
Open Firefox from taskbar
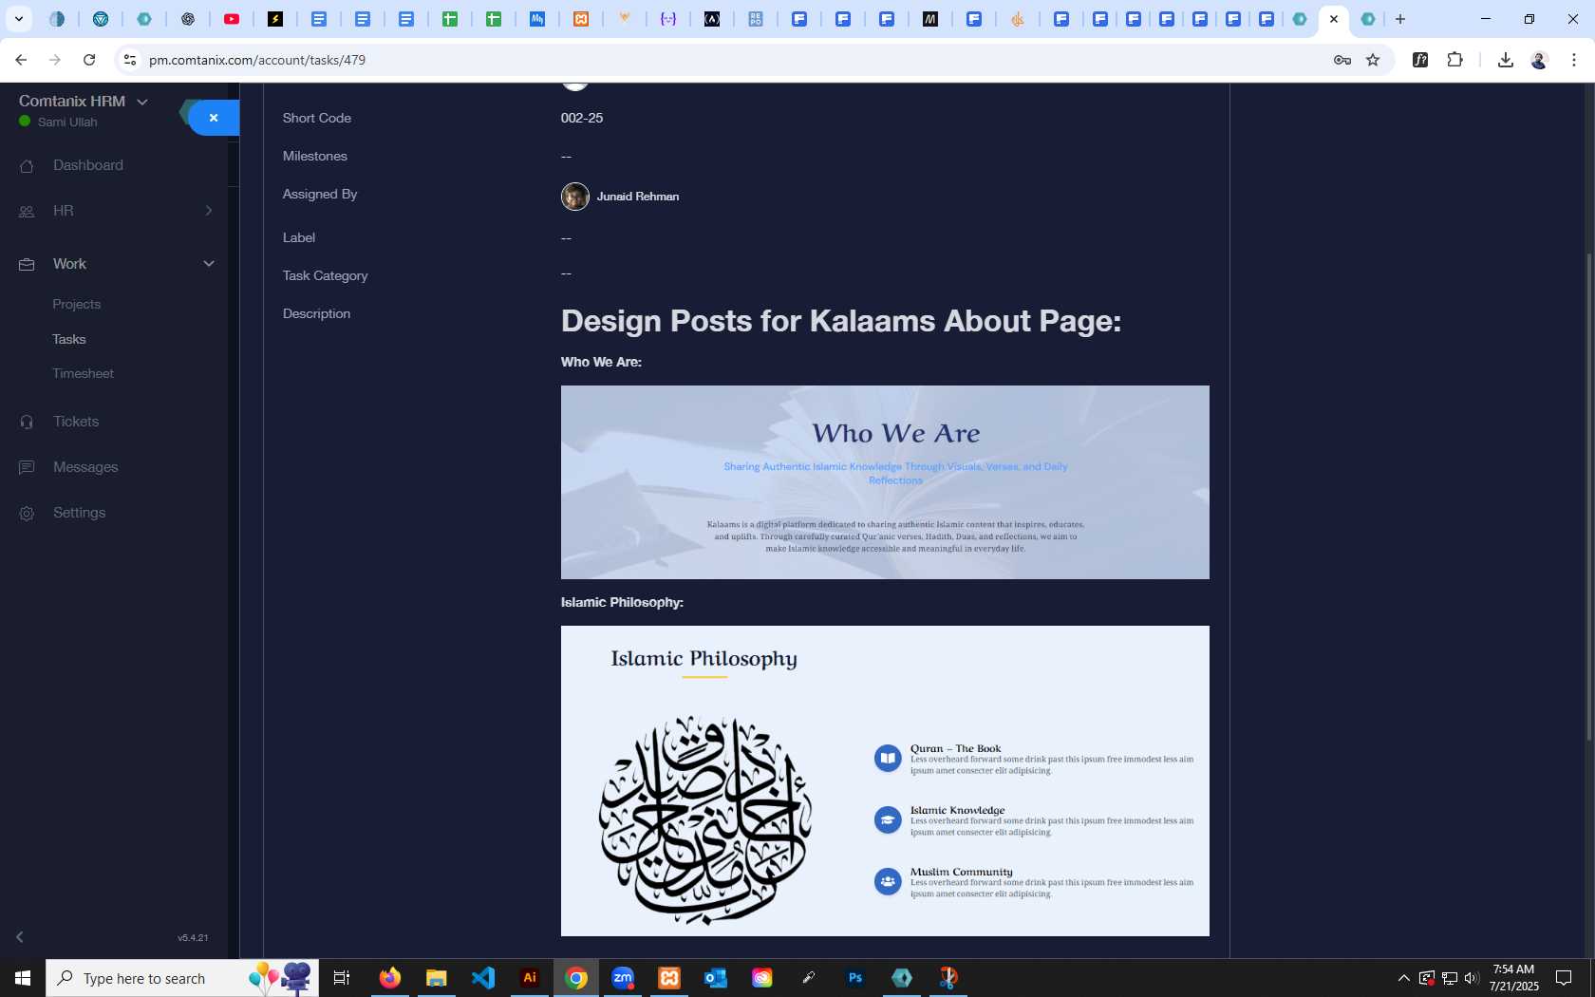pyautogui.click(x=390, y=978)
